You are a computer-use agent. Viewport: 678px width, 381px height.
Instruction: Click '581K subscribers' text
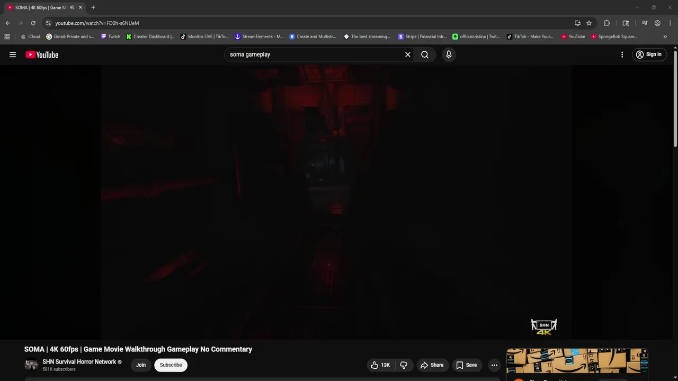tap(59, 369)
